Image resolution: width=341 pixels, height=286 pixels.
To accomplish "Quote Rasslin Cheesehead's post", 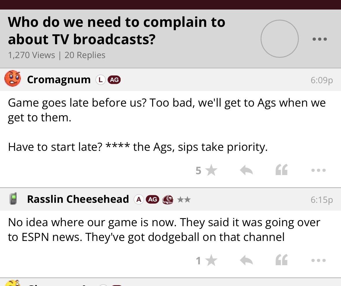I will point(281,261).
